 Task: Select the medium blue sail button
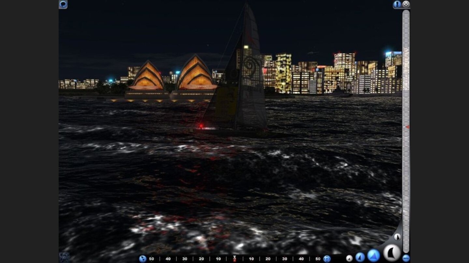pyautogui.click(x=360, y=257)
